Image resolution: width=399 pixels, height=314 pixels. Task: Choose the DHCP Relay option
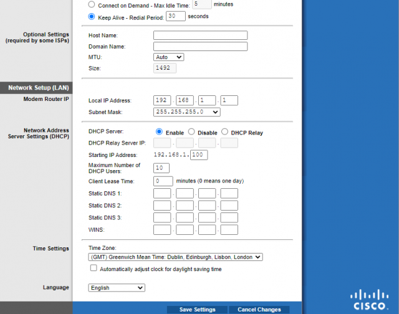[x=225, y=132]
